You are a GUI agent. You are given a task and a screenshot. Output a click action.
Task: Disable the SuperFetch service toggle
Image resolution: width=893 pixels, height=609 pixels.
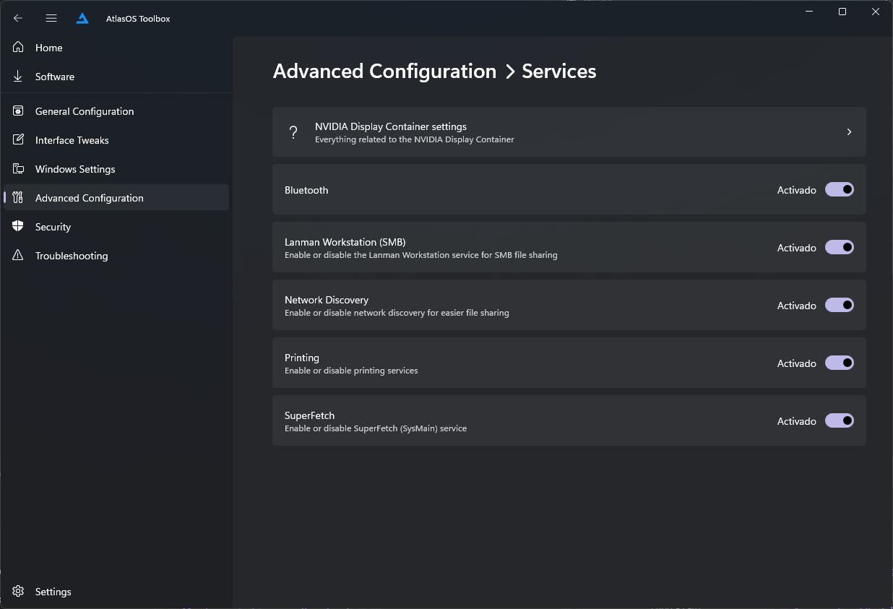coord(839,420)
